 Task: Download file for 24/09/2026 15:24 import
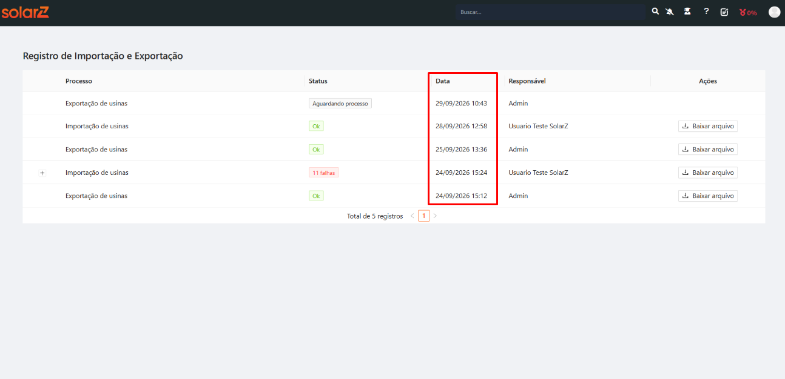[708, 173]
